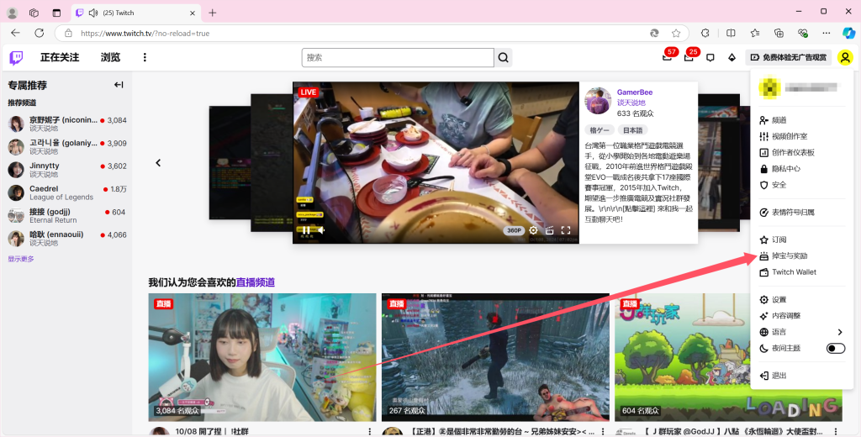Select 掉宝与奖励 from the user menu
The width and height of the screenshot is (861, 437).
coord(789,255)
